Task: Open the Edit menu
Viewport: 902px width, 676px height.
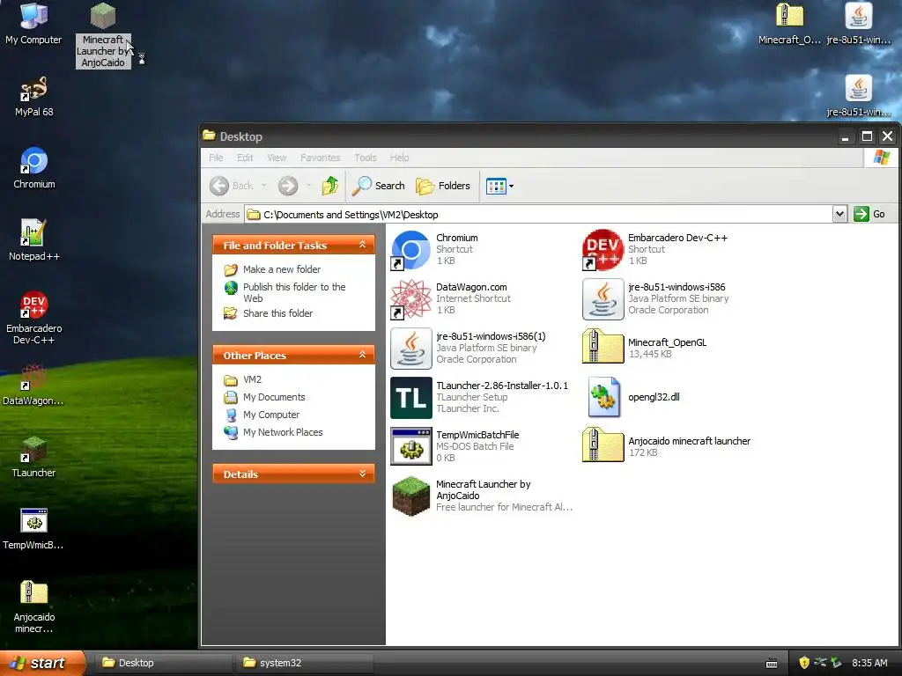Action: 245,158
